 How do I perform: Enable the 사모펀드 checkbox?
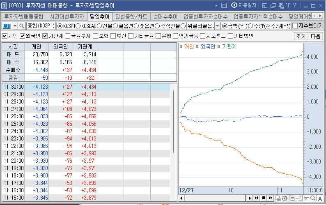click(x=203, y=36)
